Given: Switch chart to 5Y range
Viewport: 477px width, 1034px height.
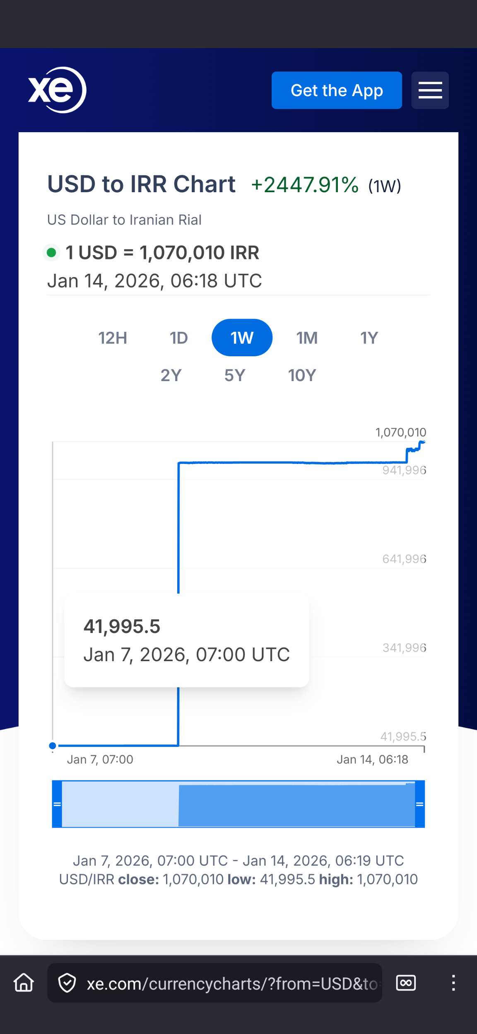Looking at the screenshot, I should 235,375.
